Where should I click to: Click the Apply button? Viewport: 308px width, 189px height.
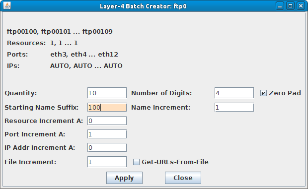click(x=124, y=178)
